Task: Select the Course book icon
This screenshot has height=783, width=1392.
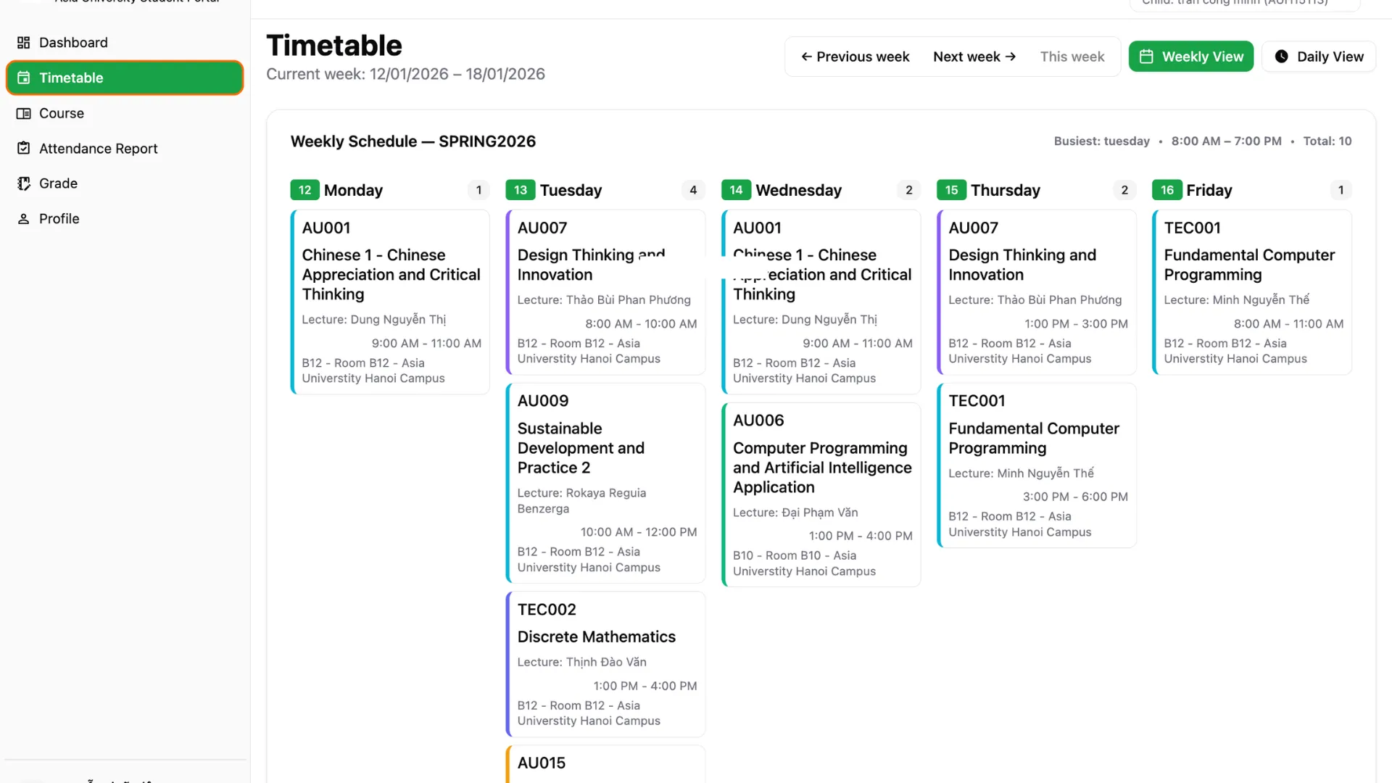Action: 23,113
